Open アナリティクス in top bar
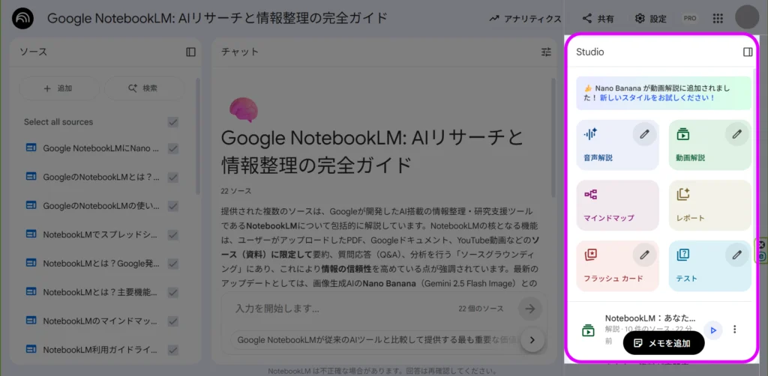Screen dimensions: 768x376 click(x=525, y=19)
